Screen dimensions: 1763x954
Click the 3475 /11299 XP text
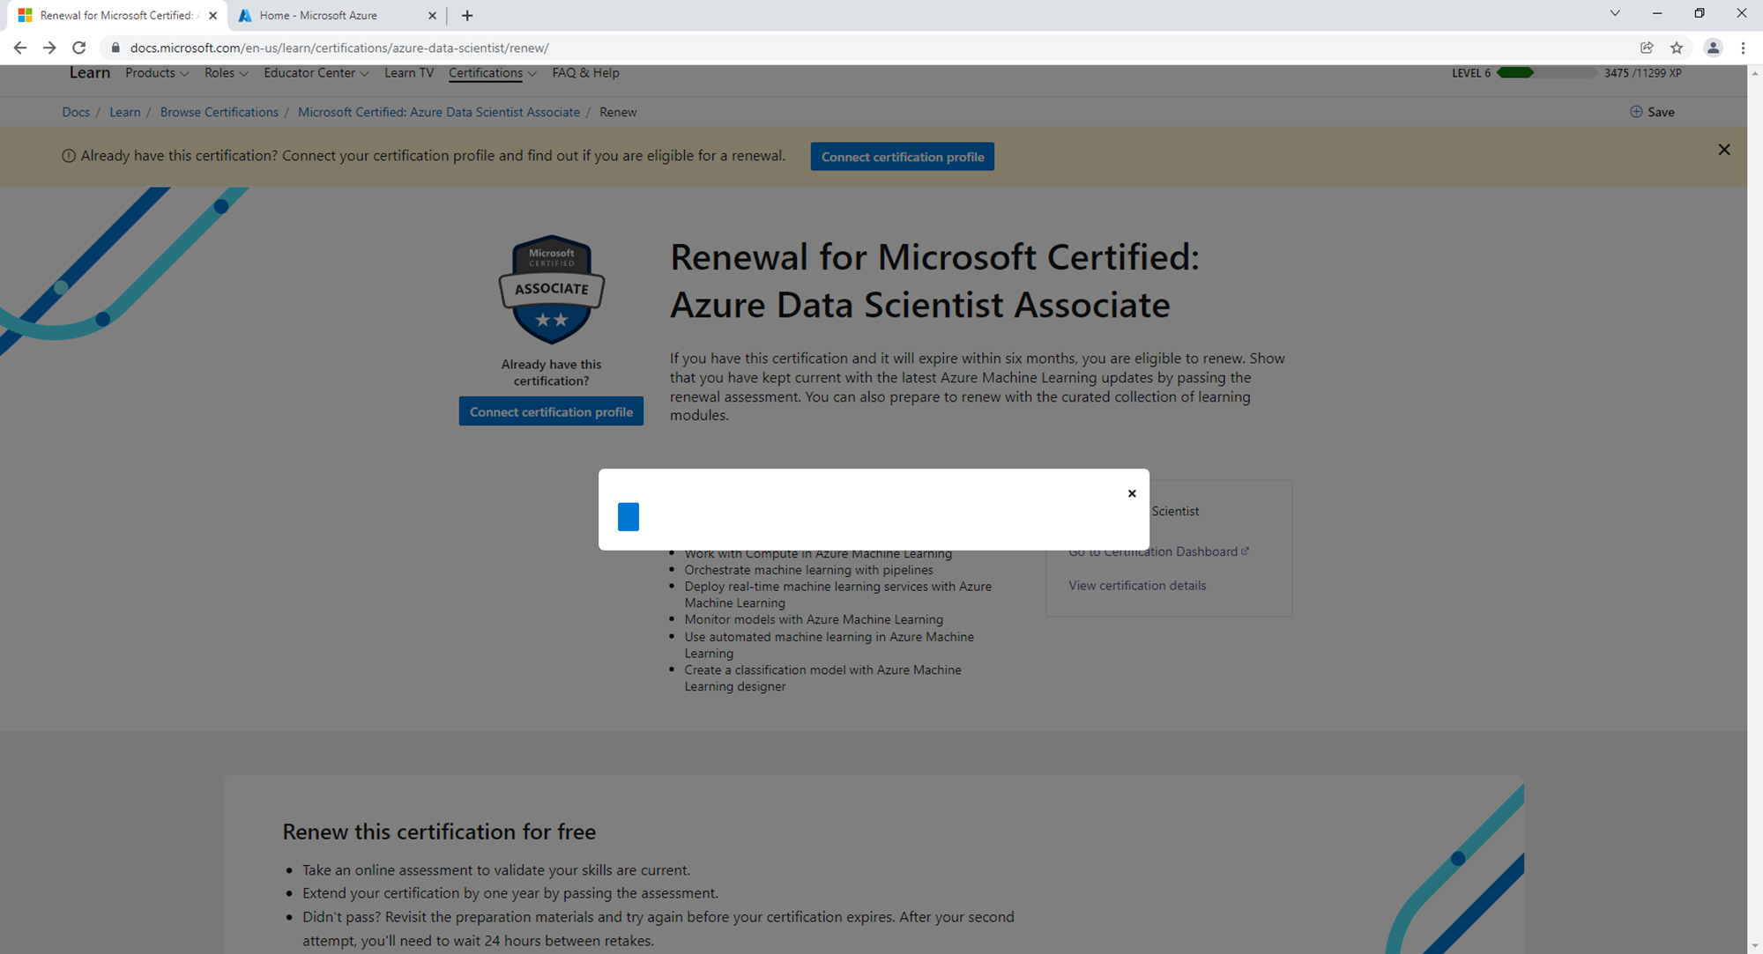click(1642, 73)
